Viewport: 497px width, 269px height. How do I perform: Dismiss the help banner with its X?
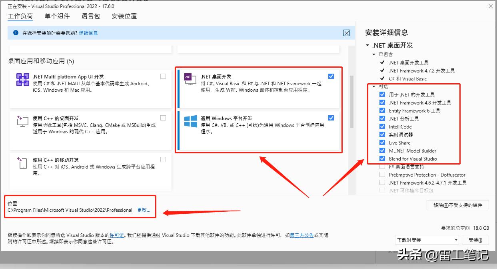click(x=346, y=33)
